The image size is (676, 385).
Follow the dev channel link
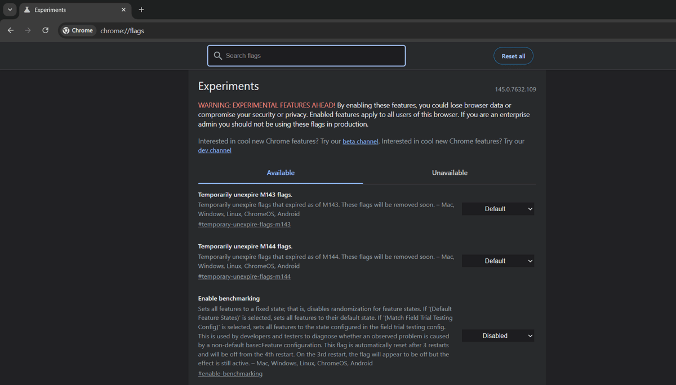point(215,150)
